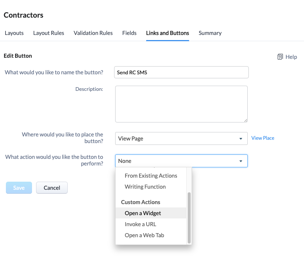This screenshot has width=304, height=260.
Task: Expand the View Page placement dropdown
Action: pyautogui.click(x=181, y=138)
